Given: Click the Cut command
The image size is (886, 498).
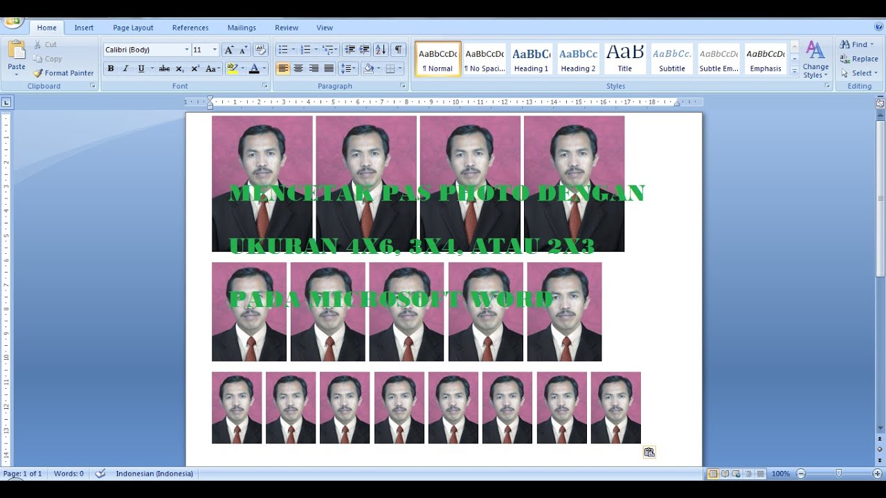Looking at the screenshot, I should 46,44.
